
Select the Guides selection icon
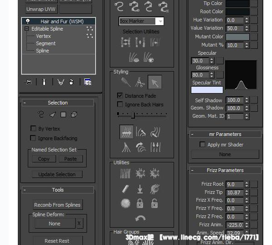[x=41, y=115]
